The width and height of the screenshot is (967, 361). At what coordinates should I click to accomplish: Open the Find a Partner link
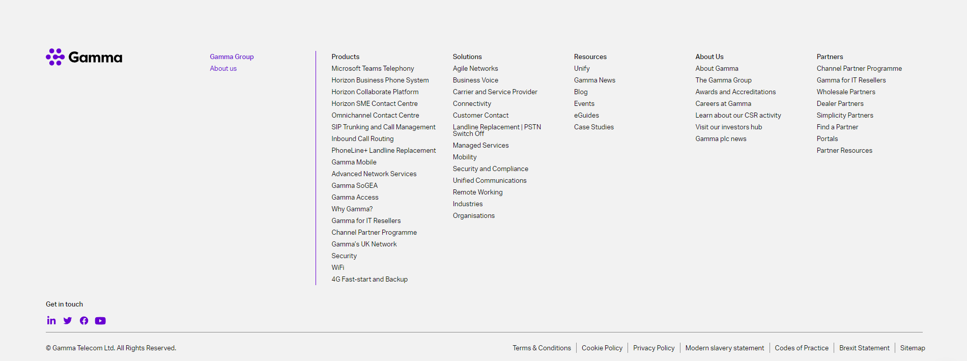pyautogui.click(x=837, y=127)
